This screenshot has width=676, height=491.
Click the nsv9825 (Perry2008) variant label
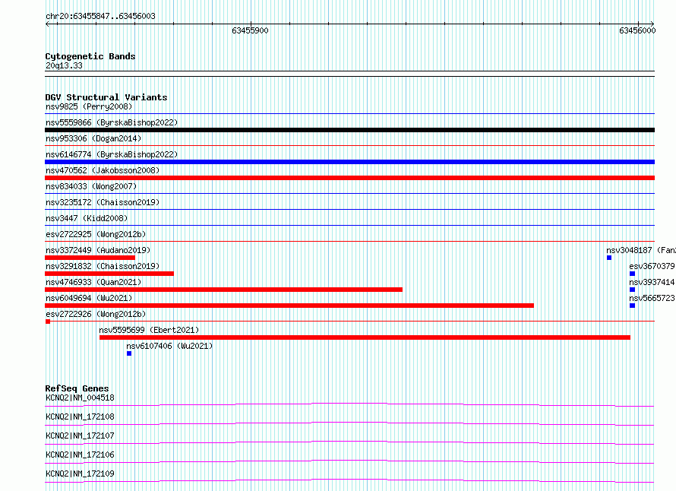[x=89, y=106]
